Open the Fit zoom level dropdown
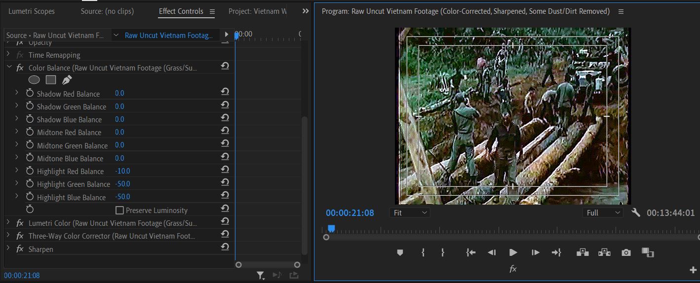Screen dimensions: 700x283 [x=410, y=212]
